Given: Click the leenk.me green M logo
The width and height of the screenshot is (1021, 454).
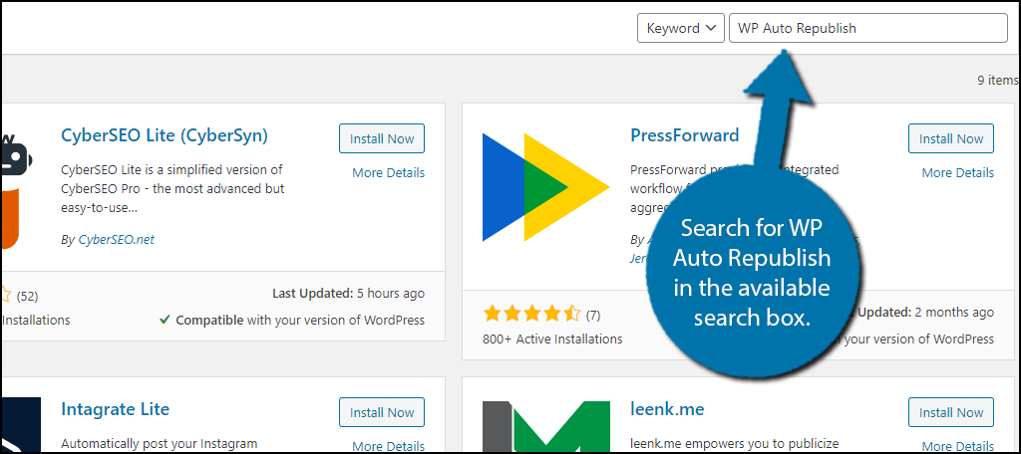Looking at the screenshot, I should coord(545,426).
